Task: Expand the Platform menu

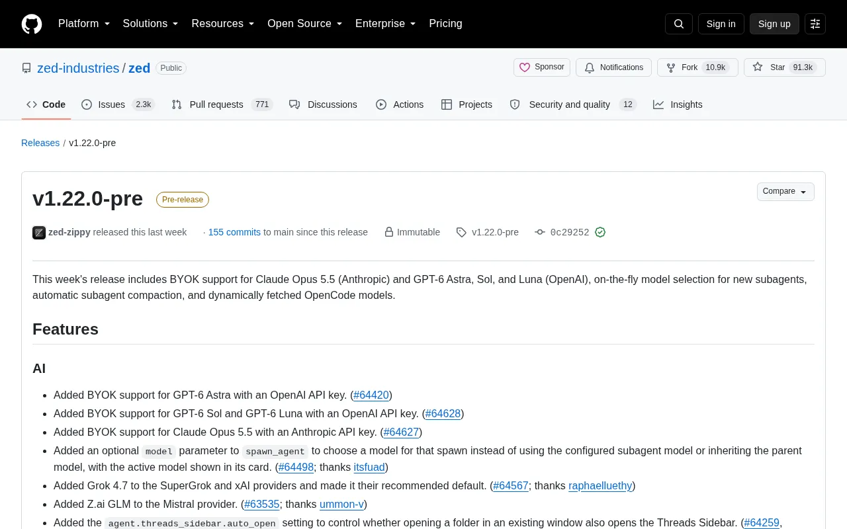Action: pos(84,24)
